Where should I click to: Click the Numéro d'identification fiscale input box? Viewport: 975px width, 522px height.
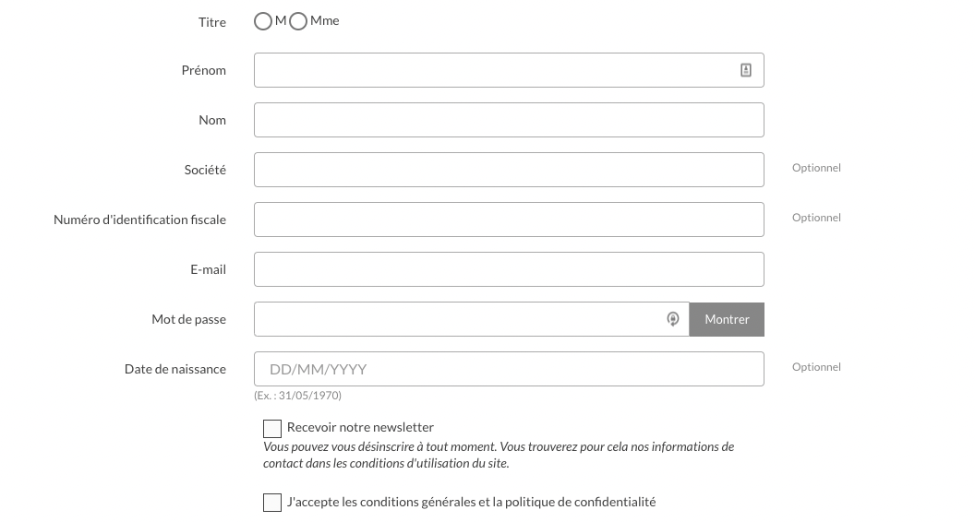pyautogui.click(x=509, y=219)
